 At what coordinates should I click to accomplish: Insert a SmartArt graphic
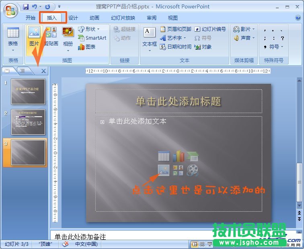click(x=92, y=38)
